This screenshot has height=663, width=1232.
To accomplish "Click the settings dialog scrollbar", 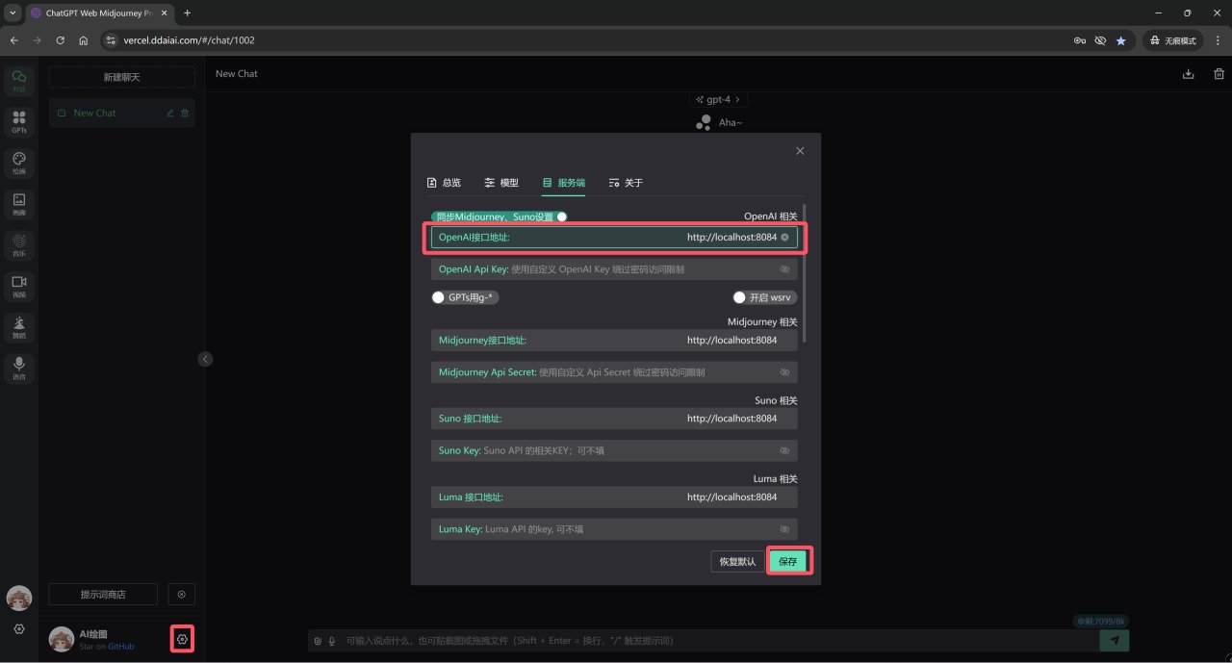I will (804, 272).
